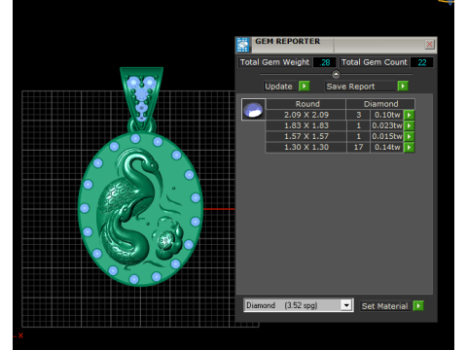Click green arrow for 0.023tw row

(410, 125)
